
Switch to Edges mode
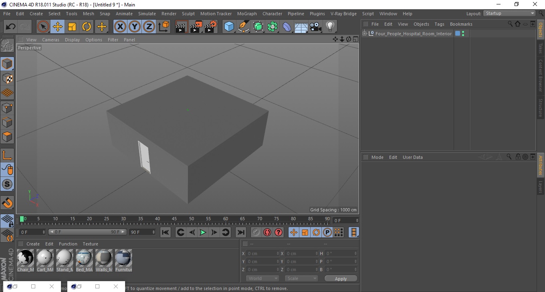click(x=7, y=122)
